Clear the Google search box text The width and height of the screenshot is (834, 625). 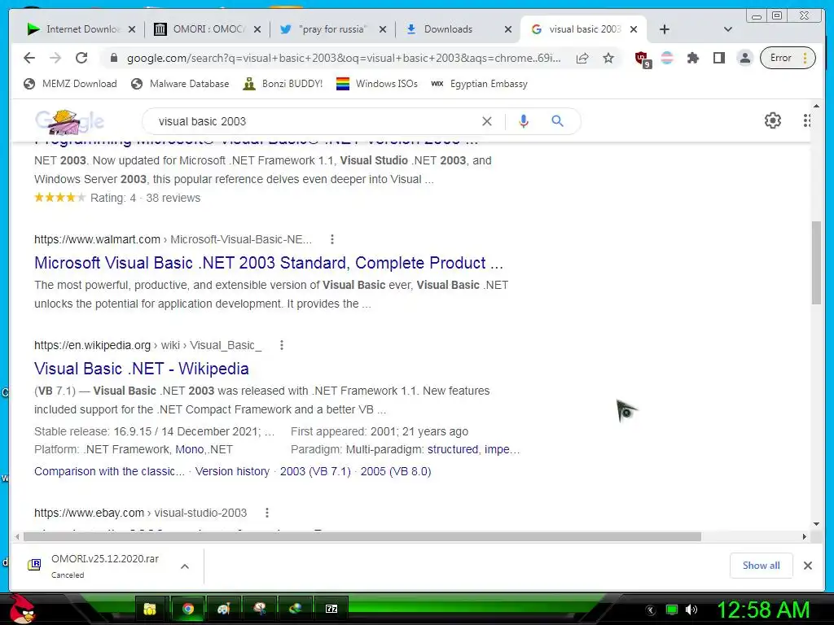click(x=487, y=121)
